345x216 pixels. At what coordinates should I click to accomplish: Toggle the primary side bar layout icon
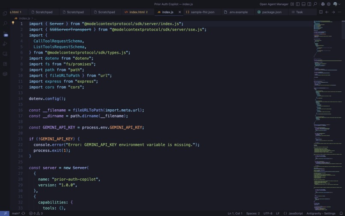click(297, 4)
